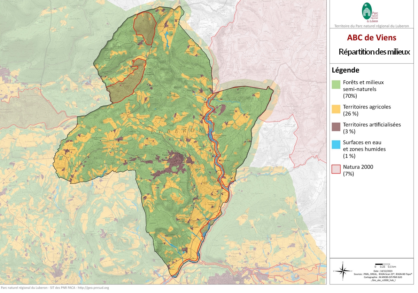Click the purple territoires artificialisées swatch
The height and width of the screenshot is (293, 418).
pyautogui.click(x=336, y=127)
